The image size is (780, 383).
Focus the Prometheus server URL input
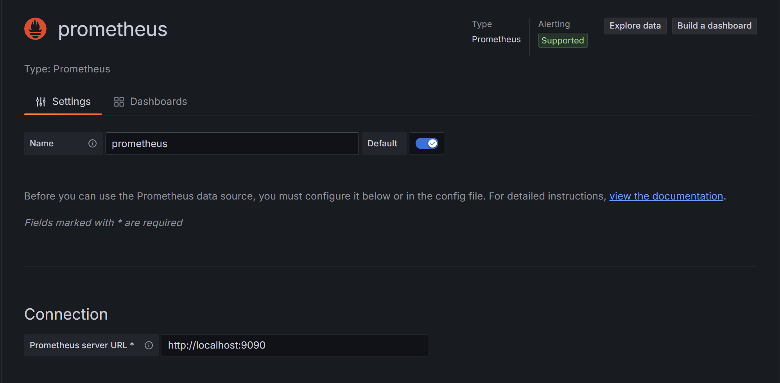point(295,345)
